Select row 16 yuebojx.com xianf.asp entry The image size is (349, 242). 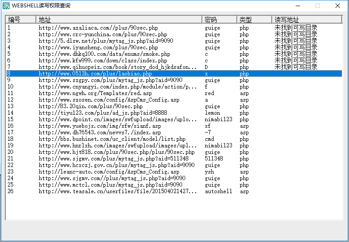coord(99,126)
